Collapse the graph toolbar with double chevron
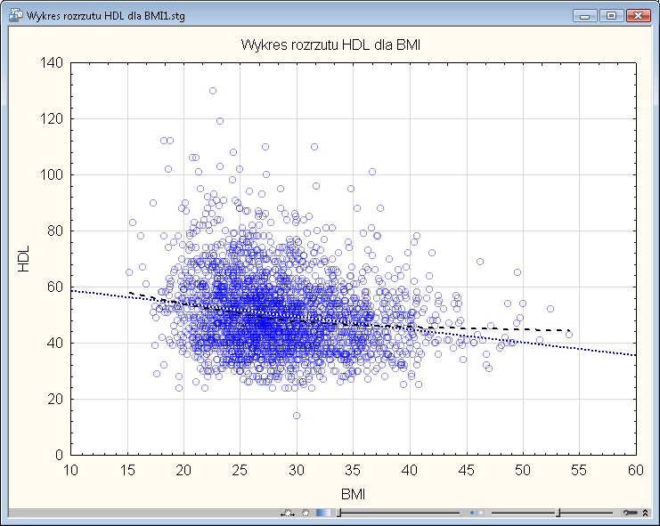This screenshot has height=526, width=660. (x=645, y=513)
